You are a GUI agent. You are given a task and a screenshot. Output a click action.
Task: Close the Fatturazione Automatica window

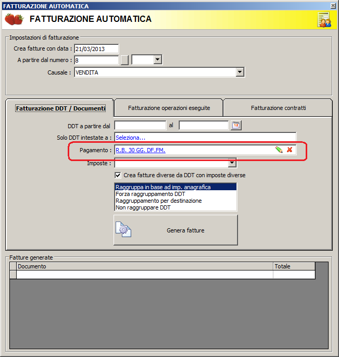[333, 6]
